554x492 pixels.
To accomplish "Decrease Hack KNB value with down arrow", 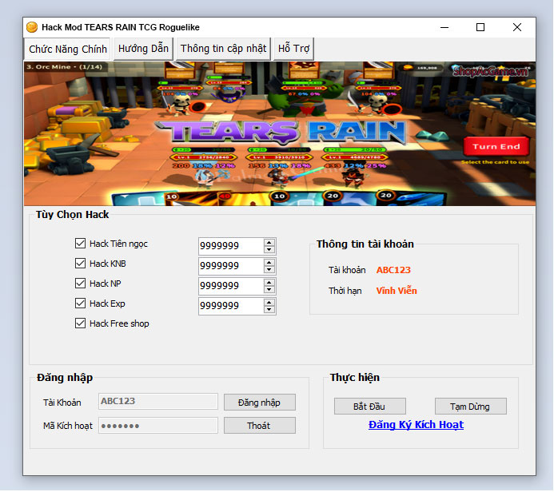I will pos(269,270).
